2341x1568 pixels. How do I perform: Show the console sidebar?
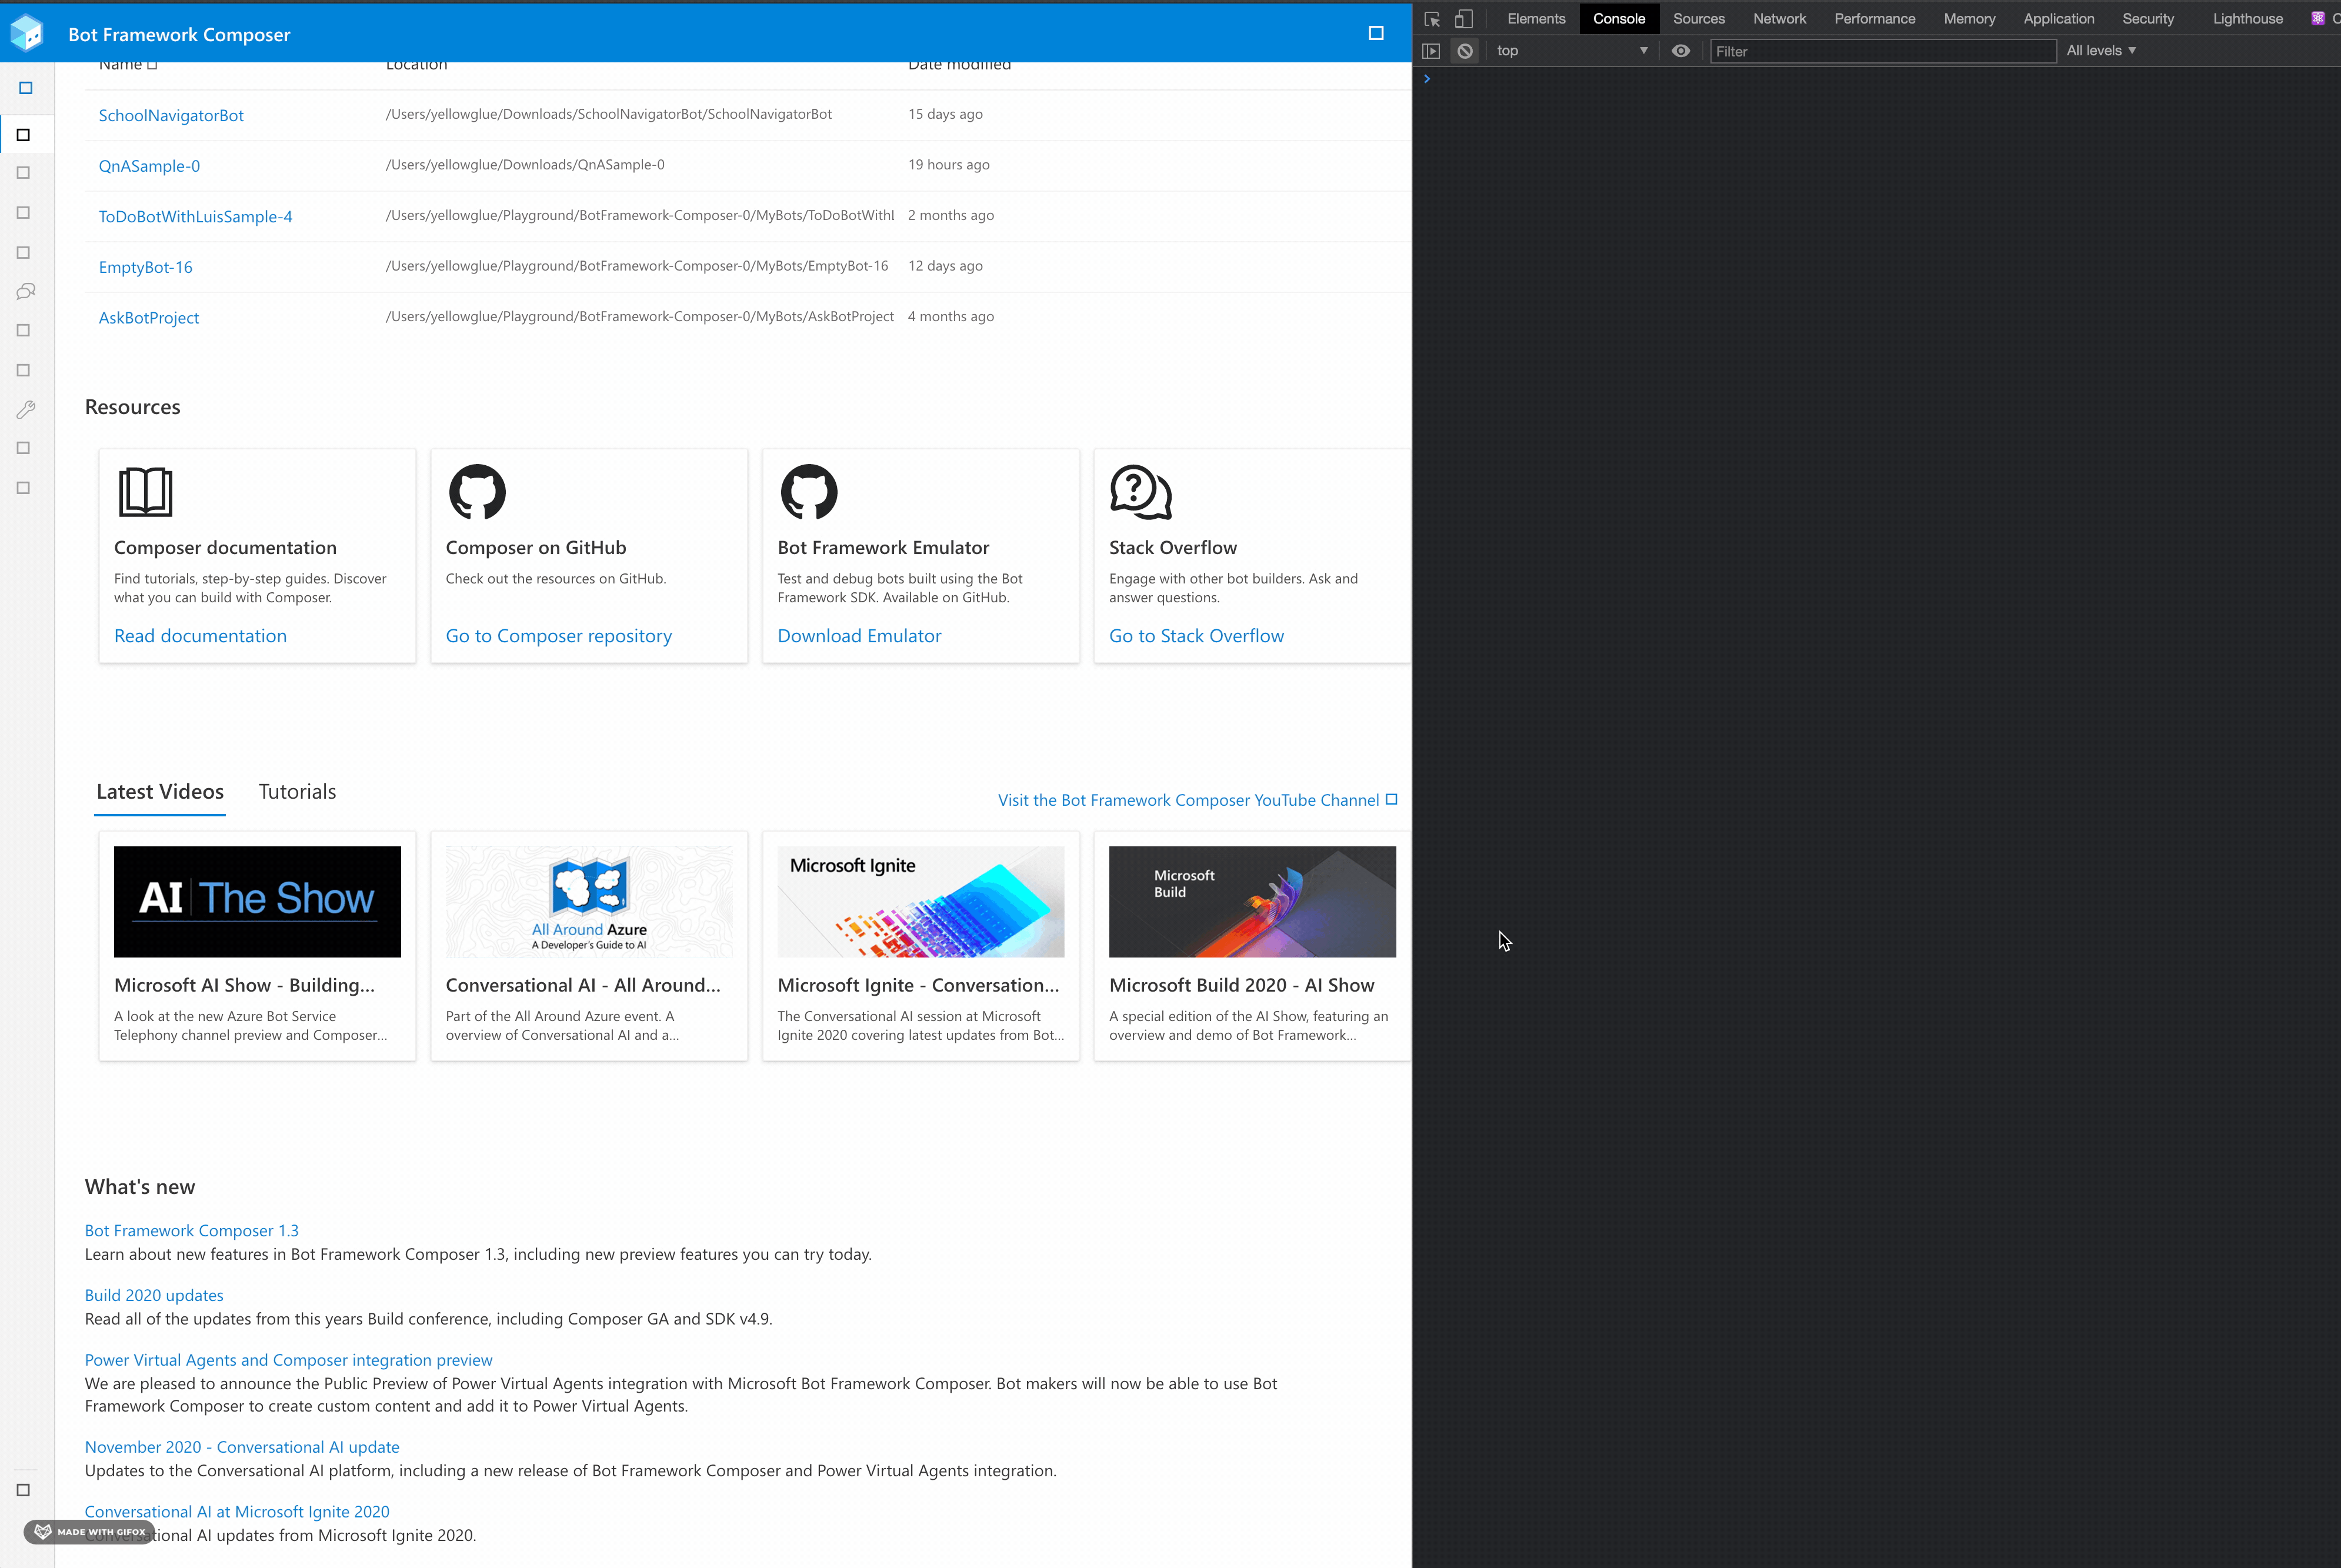(1431, 51)
